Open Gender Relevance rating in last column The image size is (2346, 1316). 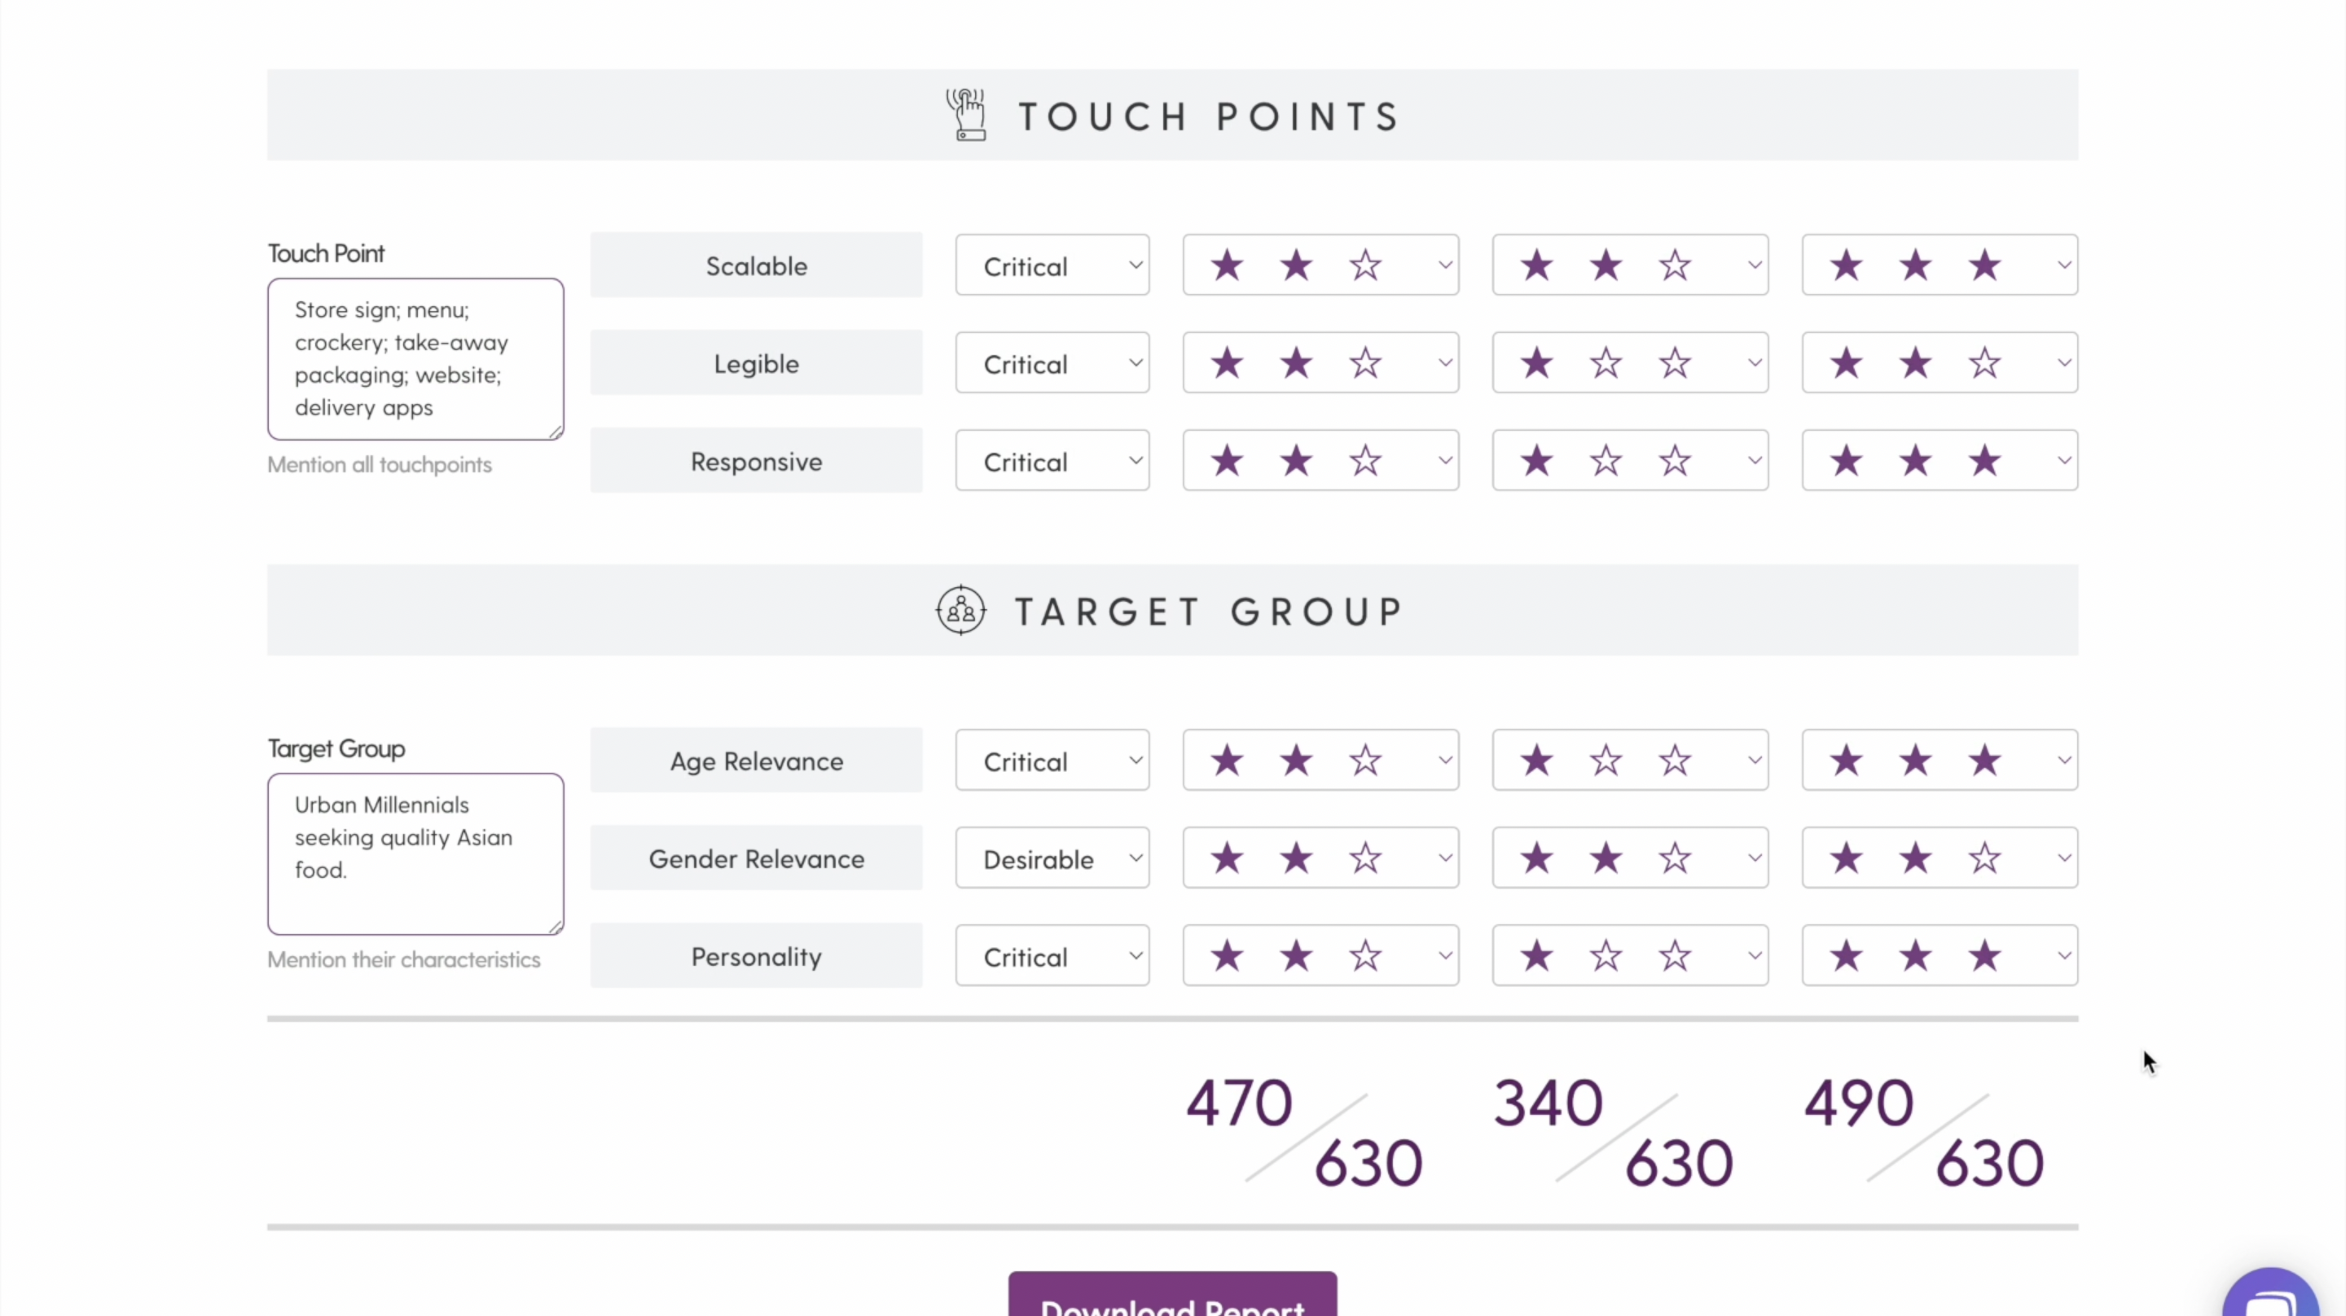tap(1940, 858)
